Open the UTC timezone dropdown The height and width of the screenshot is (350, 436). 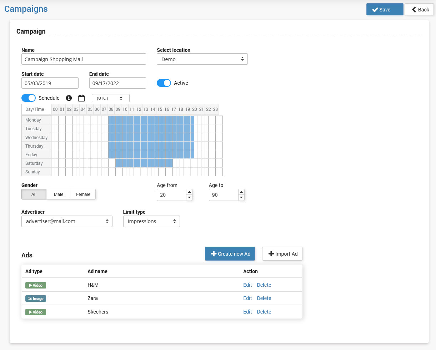[x=110, y=98]
